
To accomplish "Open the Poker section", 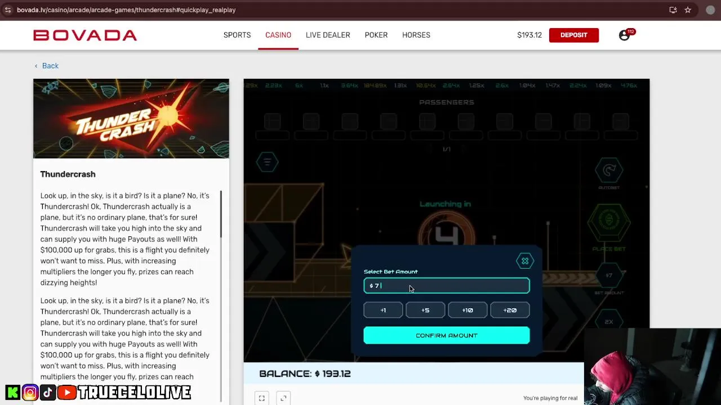I will click(x=376, y=35).
